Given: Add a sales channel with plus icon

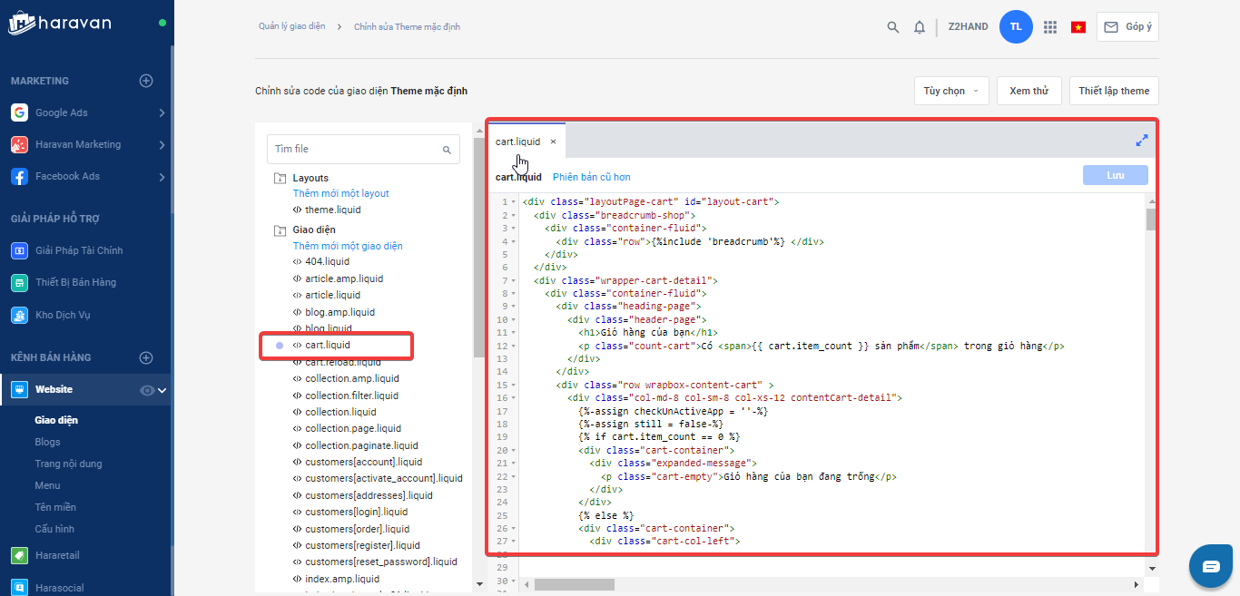Looking at the screenshot, I should (x=146, y=357).
